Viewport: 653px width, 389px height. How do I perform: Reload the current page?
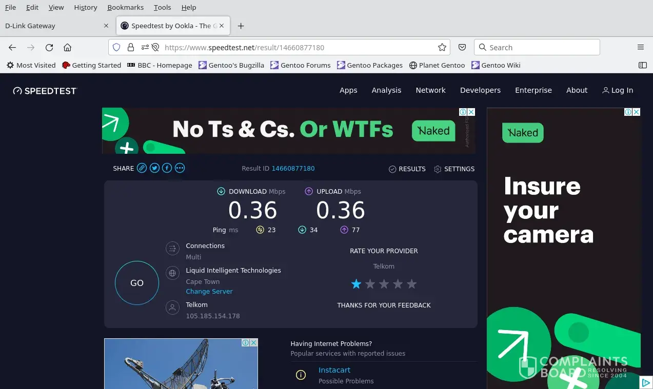(49, 48)
